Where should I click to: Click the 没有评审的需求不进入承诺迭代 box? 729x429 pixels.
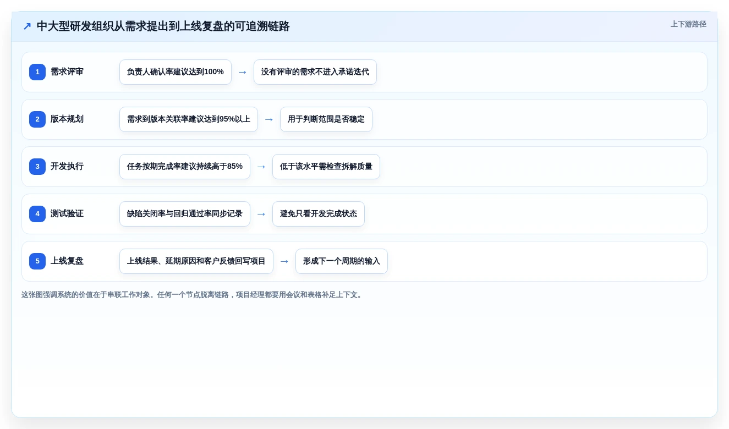[x=315, y=72]
